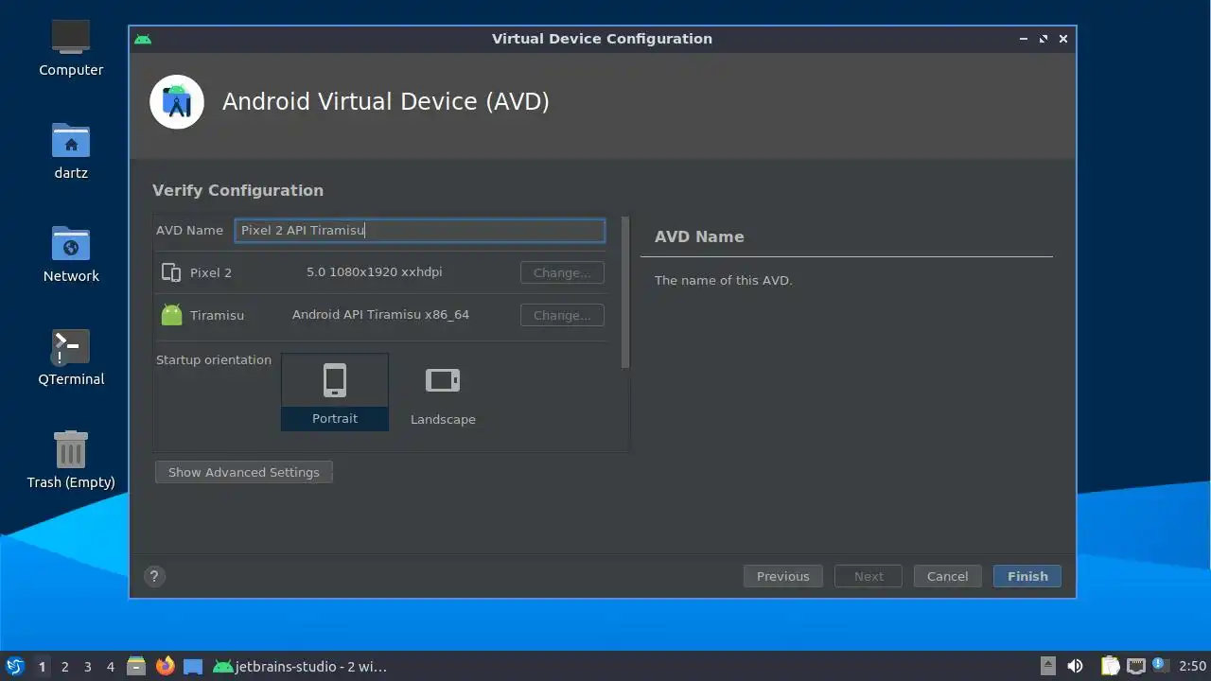Click the 'Startup orientation' label
Image resolution: width=1211 pixels, height=681 pixels.
[x=214, y=359]
